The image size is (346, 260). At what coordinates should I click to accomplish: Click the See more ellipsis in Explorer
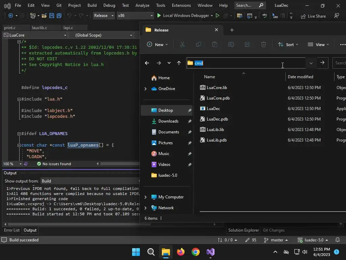pos(343,44)
